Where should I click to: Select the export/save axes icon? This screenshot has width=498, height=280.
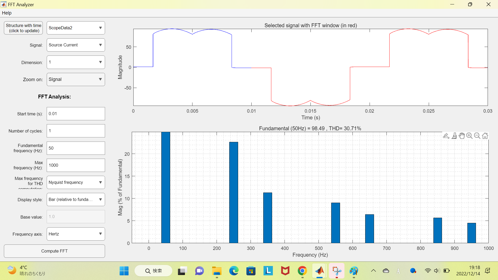coord(446,136)
